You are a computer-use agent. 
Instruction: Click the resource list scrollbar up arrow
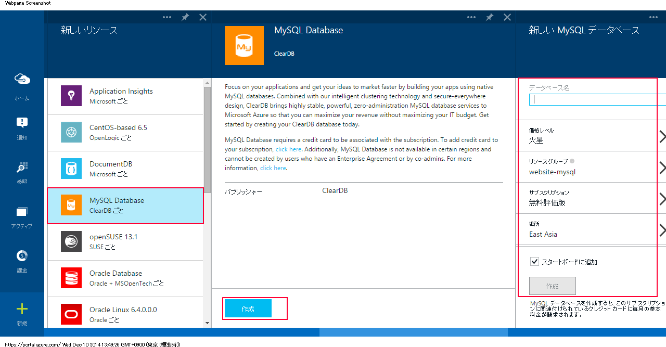[208, 83]
